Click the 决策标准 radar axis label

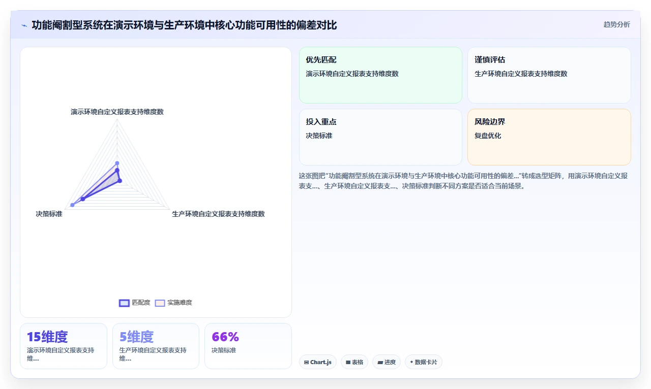coord(49,214)
